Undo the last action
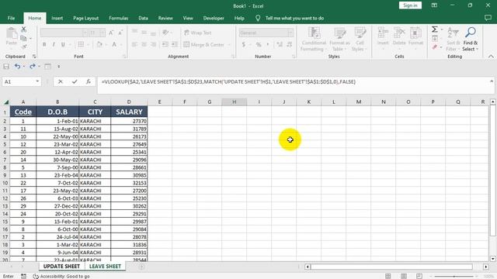This screenshot has width=497, height=279. [17, 67]
